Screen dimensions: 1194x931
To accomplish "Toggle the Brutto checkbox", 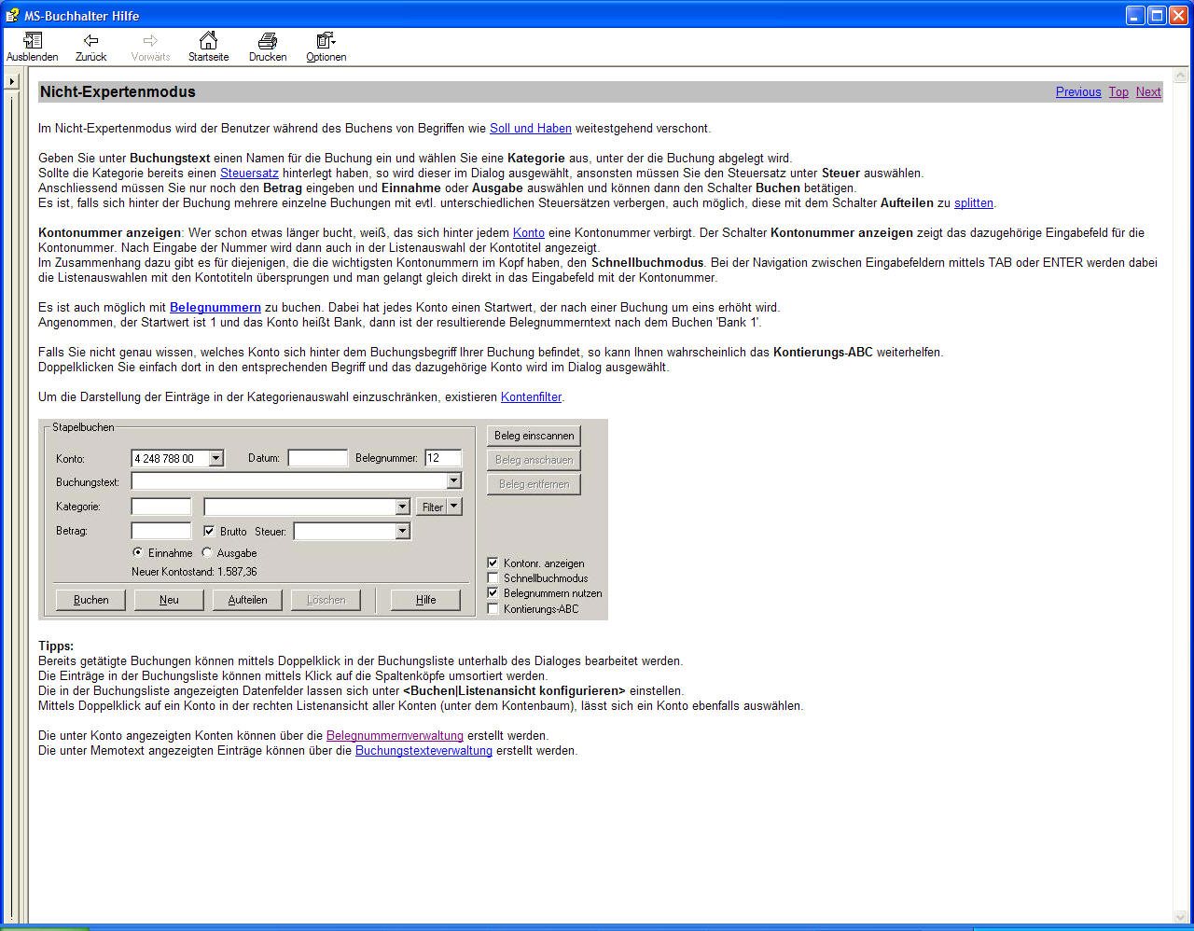I will [210, 531].
